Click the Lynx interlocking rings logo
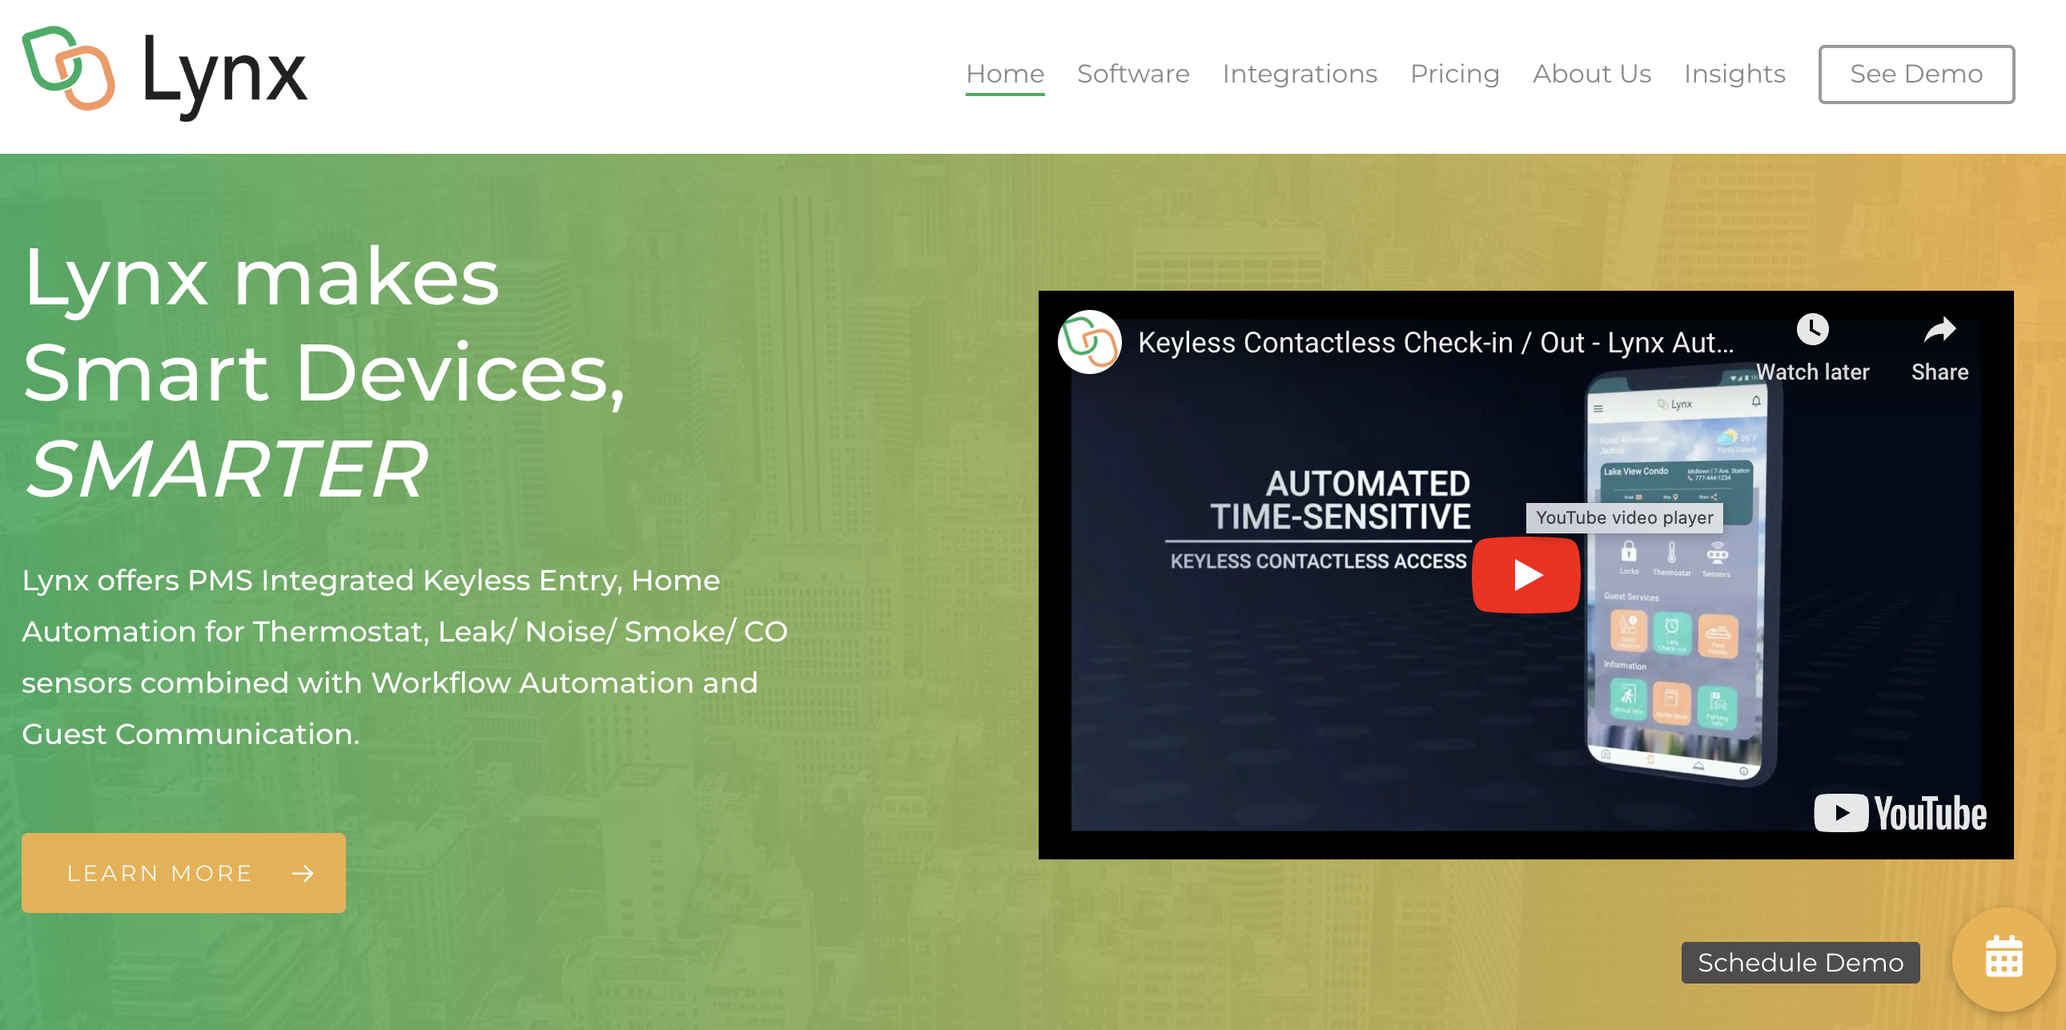 click(x=68, y=69)
